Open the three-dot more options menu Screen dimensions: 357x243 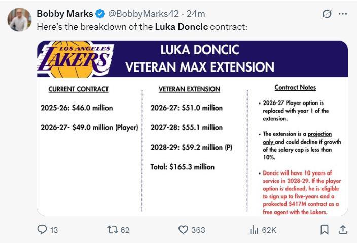[x=343, y=14]
